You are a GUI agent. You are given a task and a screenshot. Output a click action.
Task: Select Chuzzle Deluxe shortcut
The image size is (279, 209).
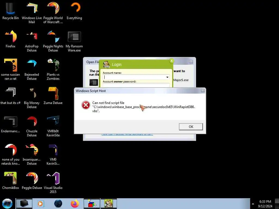32,126
